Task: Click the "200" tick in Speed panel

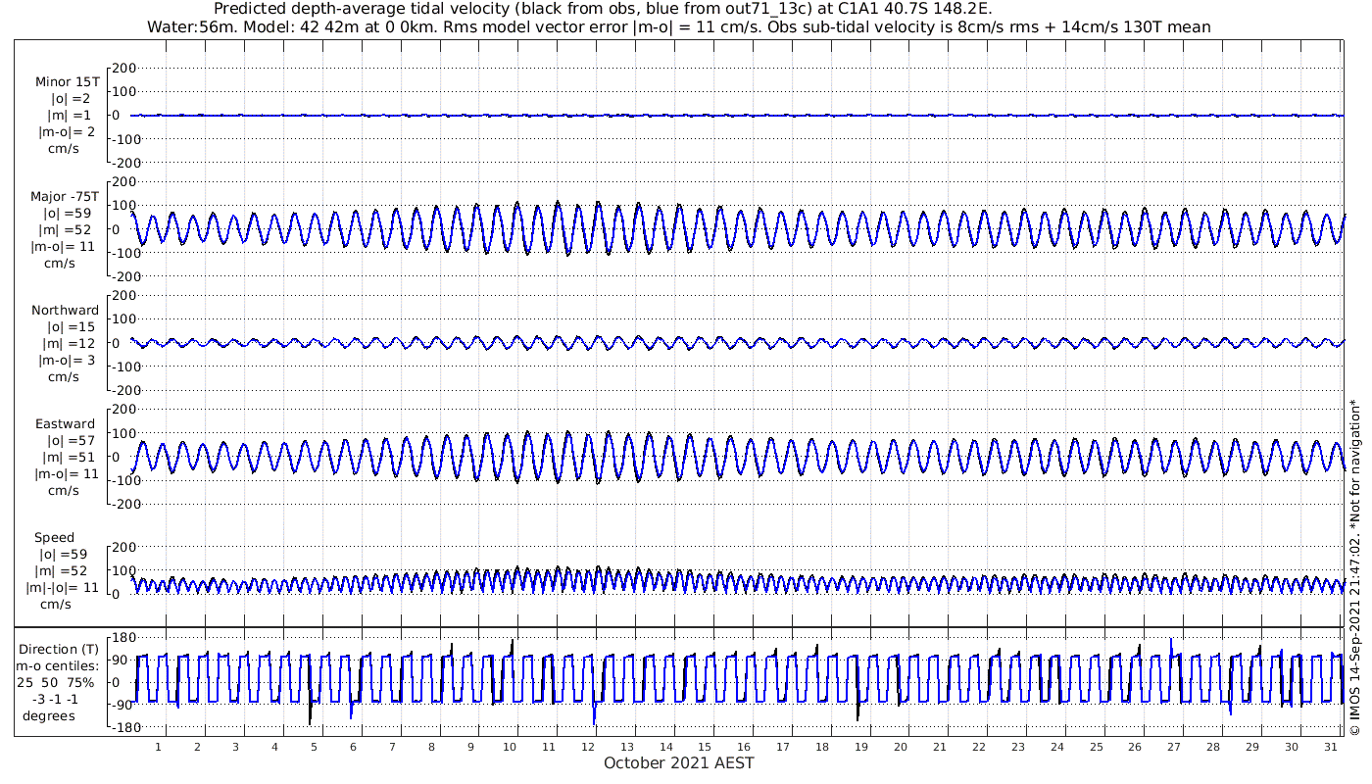Action: pos(122,547)
